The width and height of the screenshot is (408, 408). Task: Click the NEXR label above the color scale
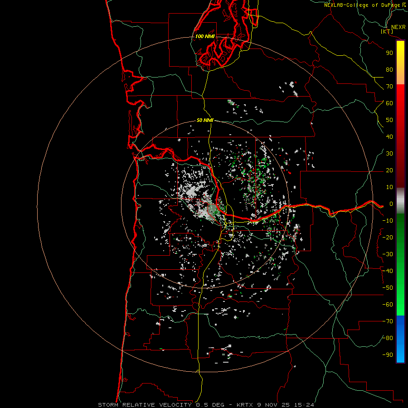[x=398, y=27]
